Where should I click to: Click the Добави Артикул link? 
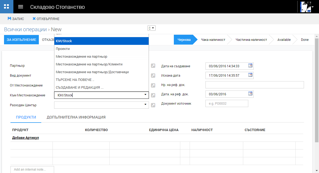coord(26,138)
